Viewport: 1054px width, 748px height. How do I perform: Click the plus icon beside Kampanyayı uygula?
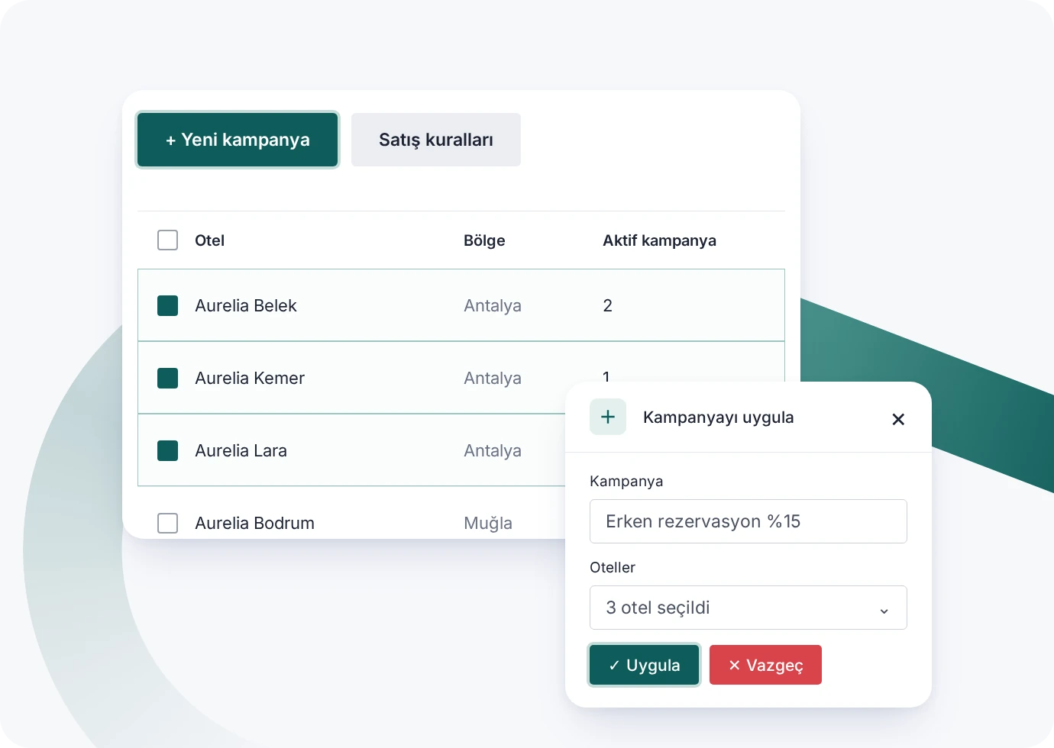tap(608, 417)
